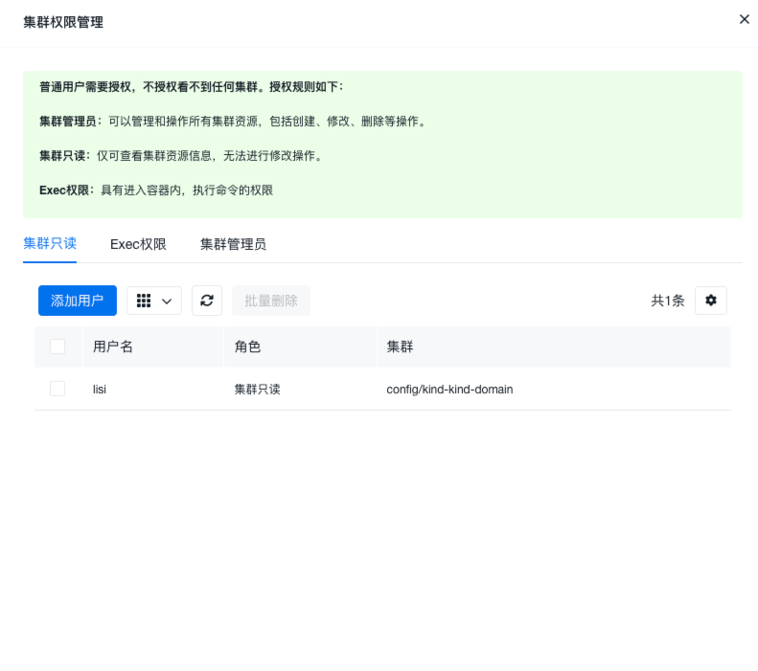Click username lisi in table
The image size is (758, 671).
(100, 389)
